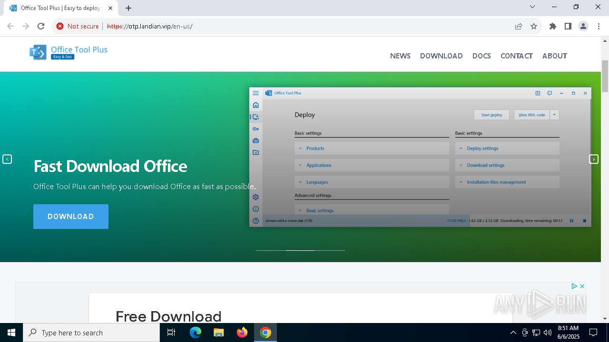Bookmark this tab with the star icon
The height and width of the screenshot is (342, 609).
pos(534,26)
